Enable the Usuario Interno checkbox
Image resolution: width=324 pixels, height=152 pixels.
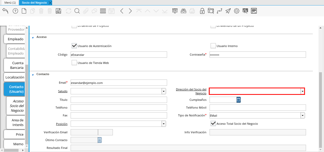tap(213, 46)
